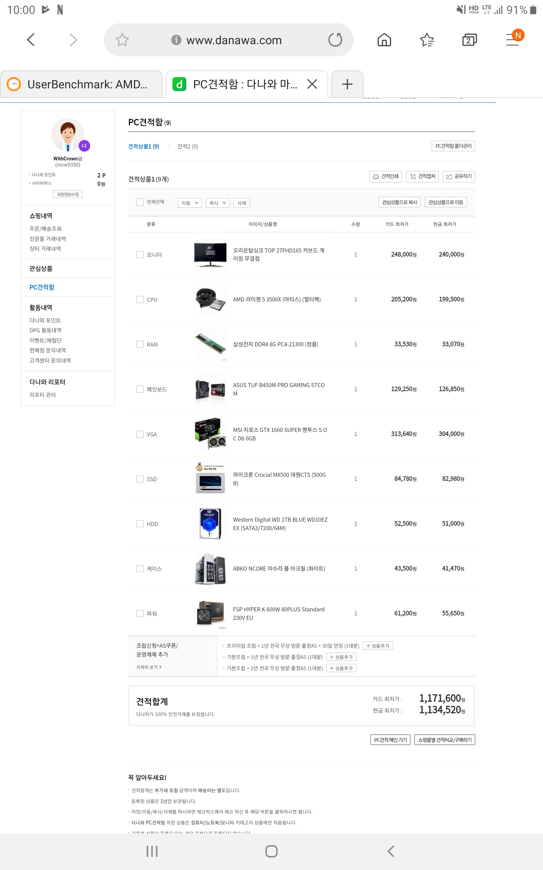543x870 pixels.
Task: Select the VGA row checkbox
Action: point(140,434)
